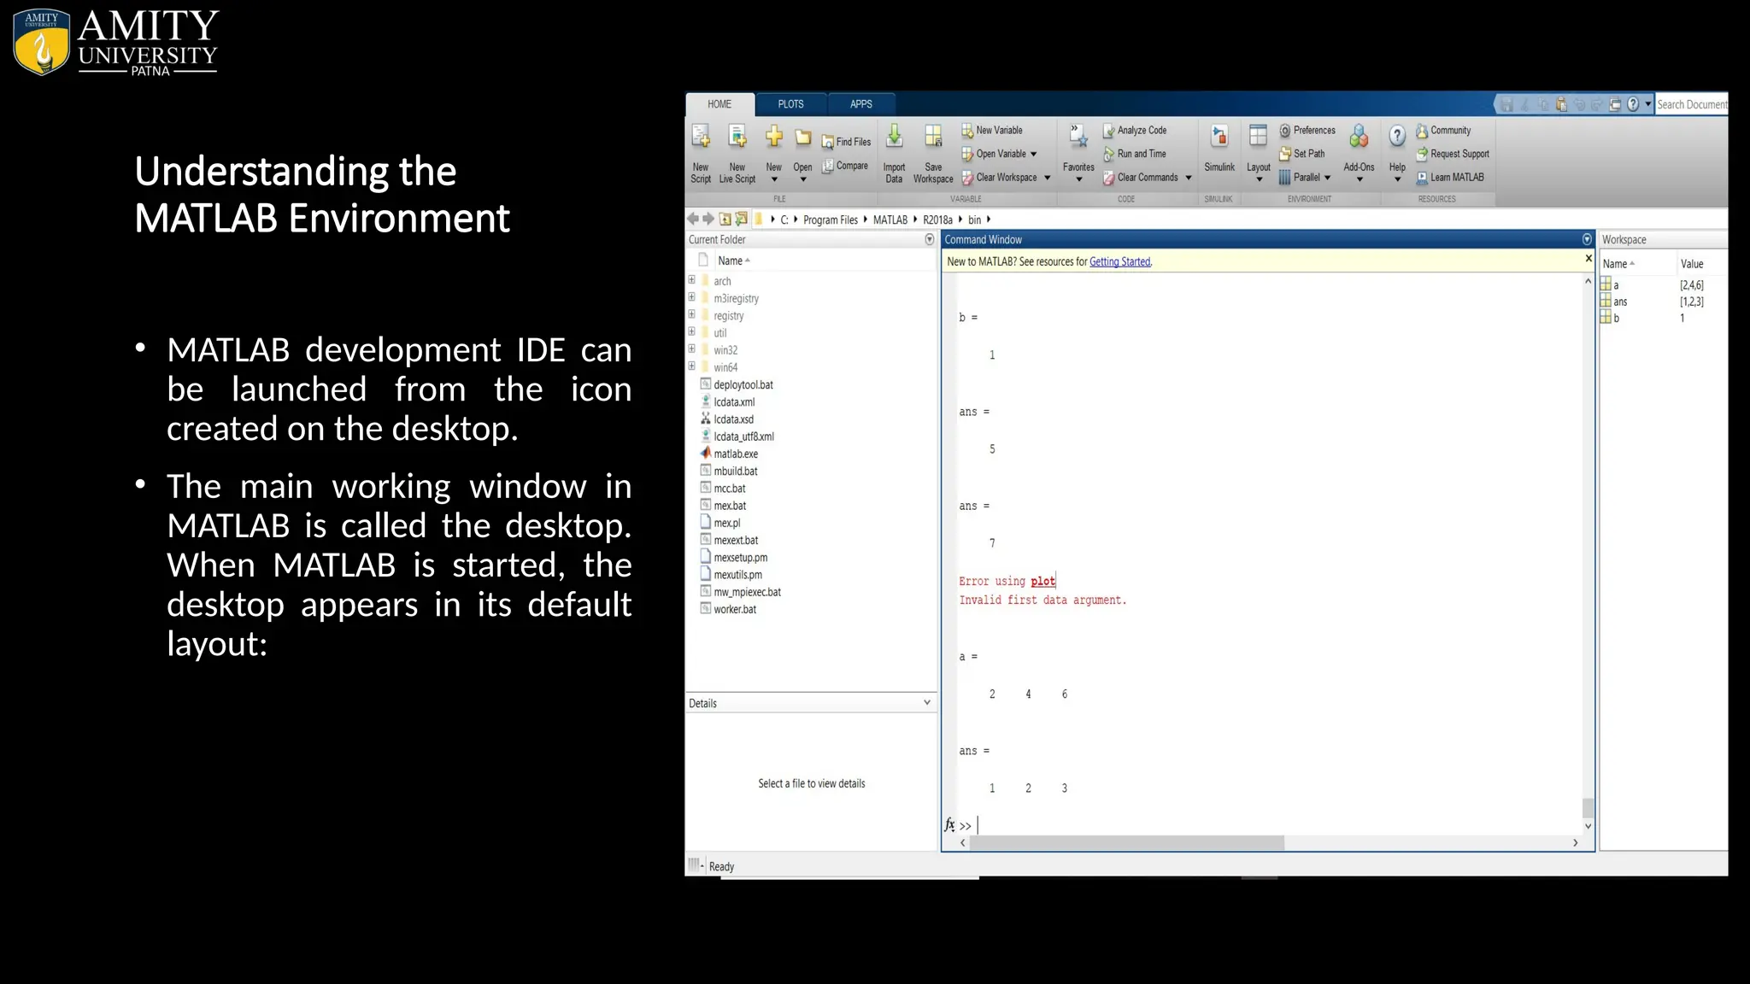Sort Current Folder by Name column

point(733,261)
